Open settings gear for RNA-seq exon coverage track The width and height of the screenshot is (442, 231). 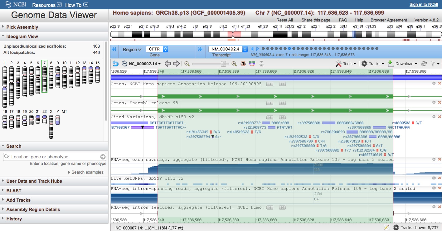point(434,159)
